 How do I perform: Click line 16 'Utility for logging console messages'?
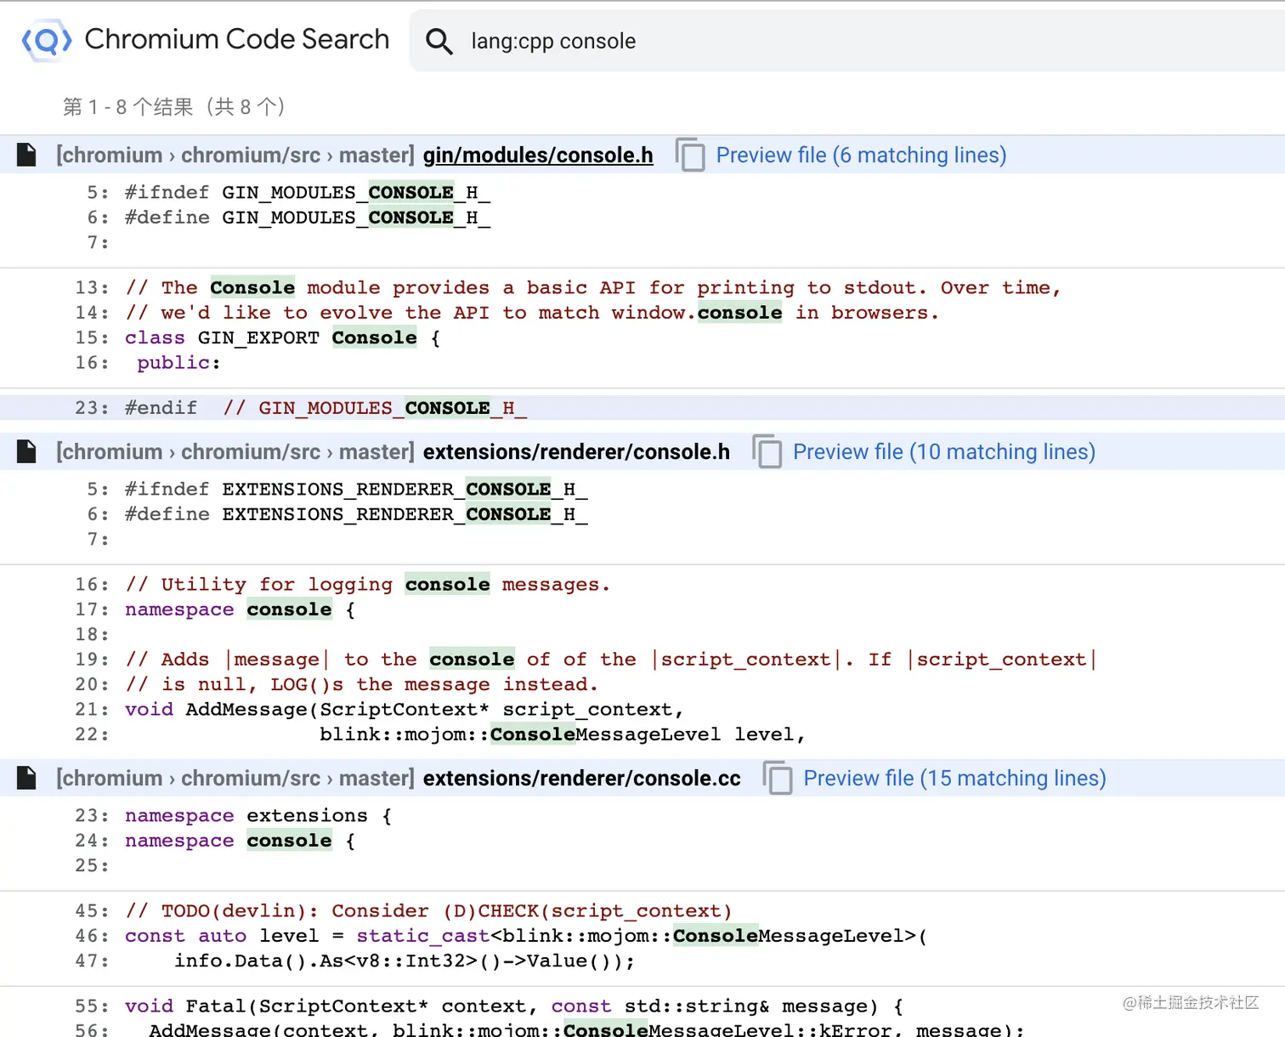pos(368,584)
